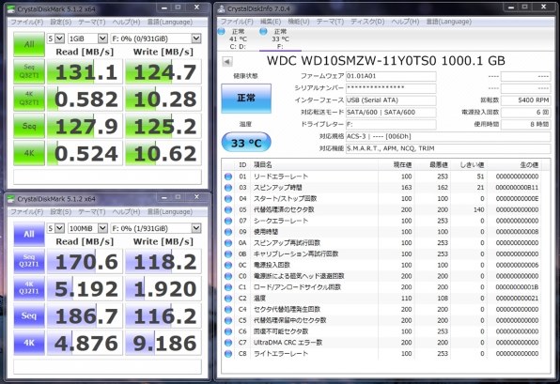Open 言語(Language) menu in CrystalDiskInfo
Image resolution: width=560 pixels, height=384 pixels.
tap(448, 22)
